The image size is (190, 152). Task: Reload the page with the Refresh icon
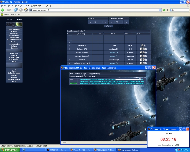click(16, 10)
